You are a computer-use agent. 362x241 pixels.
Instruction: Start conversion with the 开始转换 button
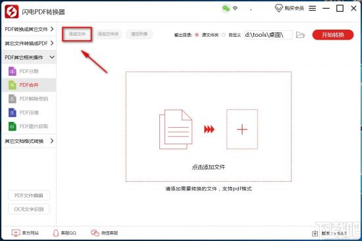[x=332, y=35]
